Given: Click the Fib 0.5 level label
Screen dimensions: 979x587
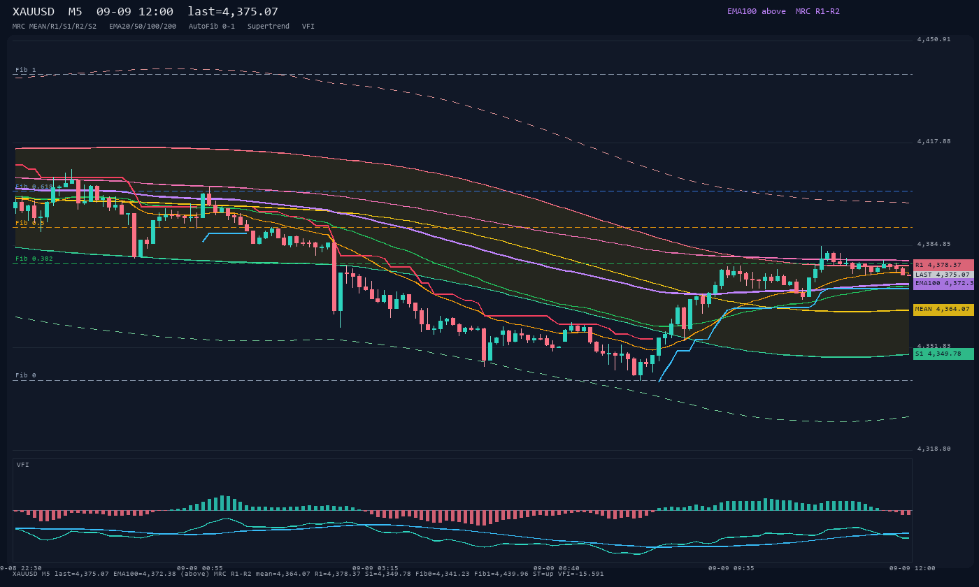Looking at the screenshot, I should point(30,223).
